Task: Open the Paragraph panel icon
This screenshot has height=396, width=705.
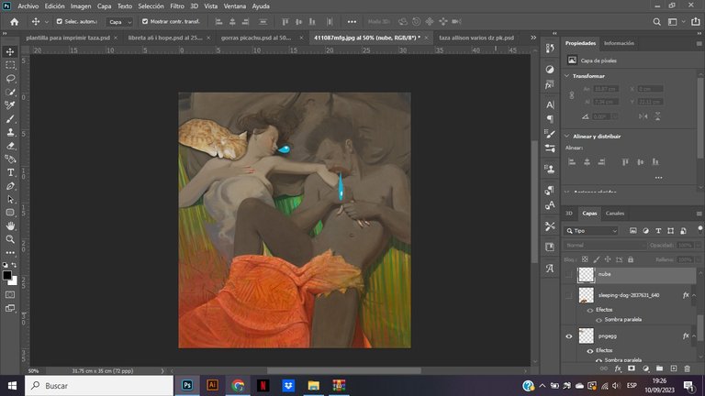Action: click(550, 119)
